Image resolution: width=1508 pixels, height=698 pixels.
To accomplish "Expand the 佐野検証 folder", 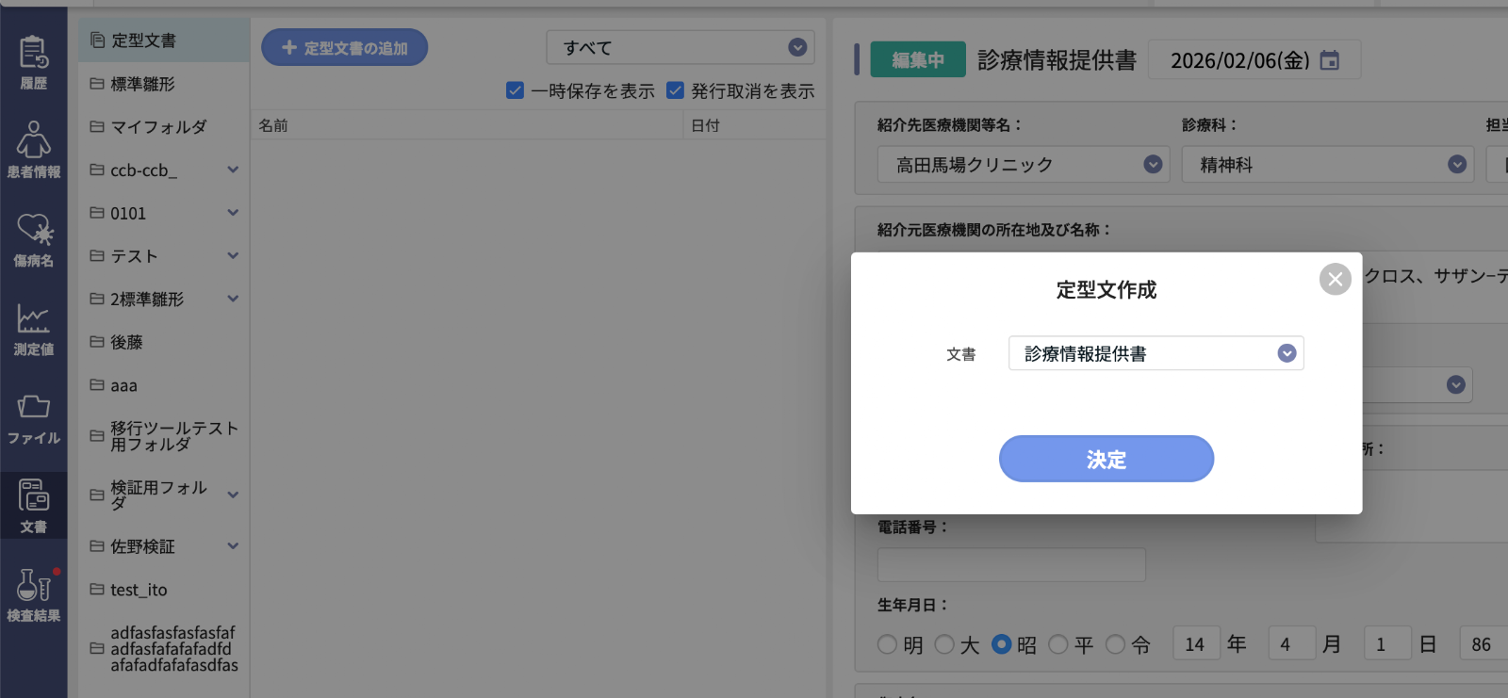I will (x=233, y=545).
